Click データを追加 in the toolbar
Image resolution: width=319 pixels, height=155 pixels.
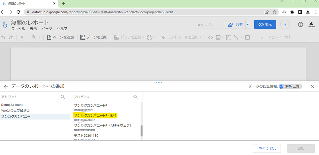coord(94,37)
